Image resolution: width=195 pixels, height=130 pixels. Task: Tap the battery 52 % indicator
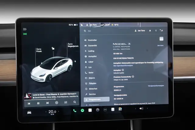click(x=73, y=25)
